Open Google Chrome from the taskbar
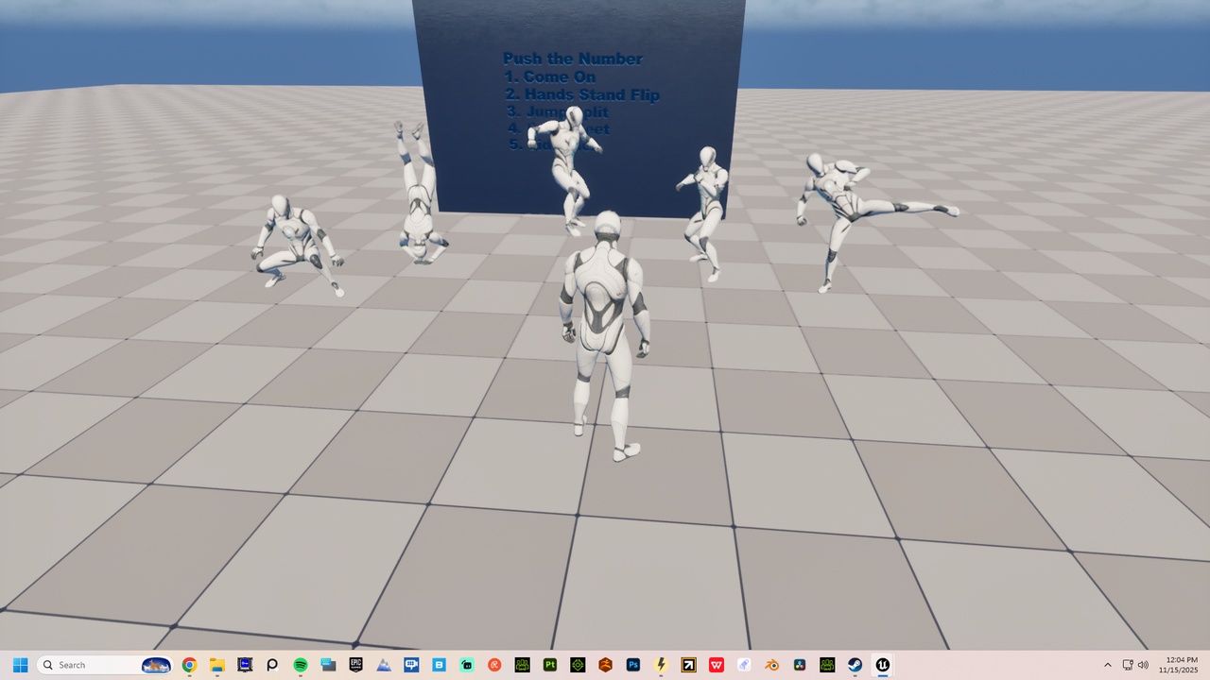 pos(189,665)
